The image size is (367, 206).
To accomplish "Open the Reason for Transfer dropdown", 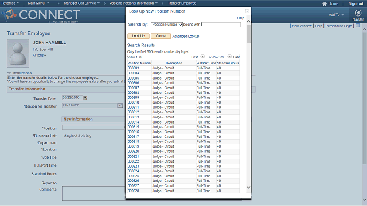I will (92, 105).
